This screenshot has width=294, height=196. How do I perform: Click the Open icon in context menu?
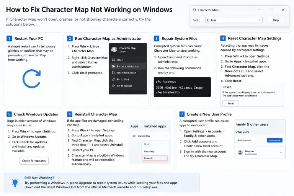click(113, 60)
